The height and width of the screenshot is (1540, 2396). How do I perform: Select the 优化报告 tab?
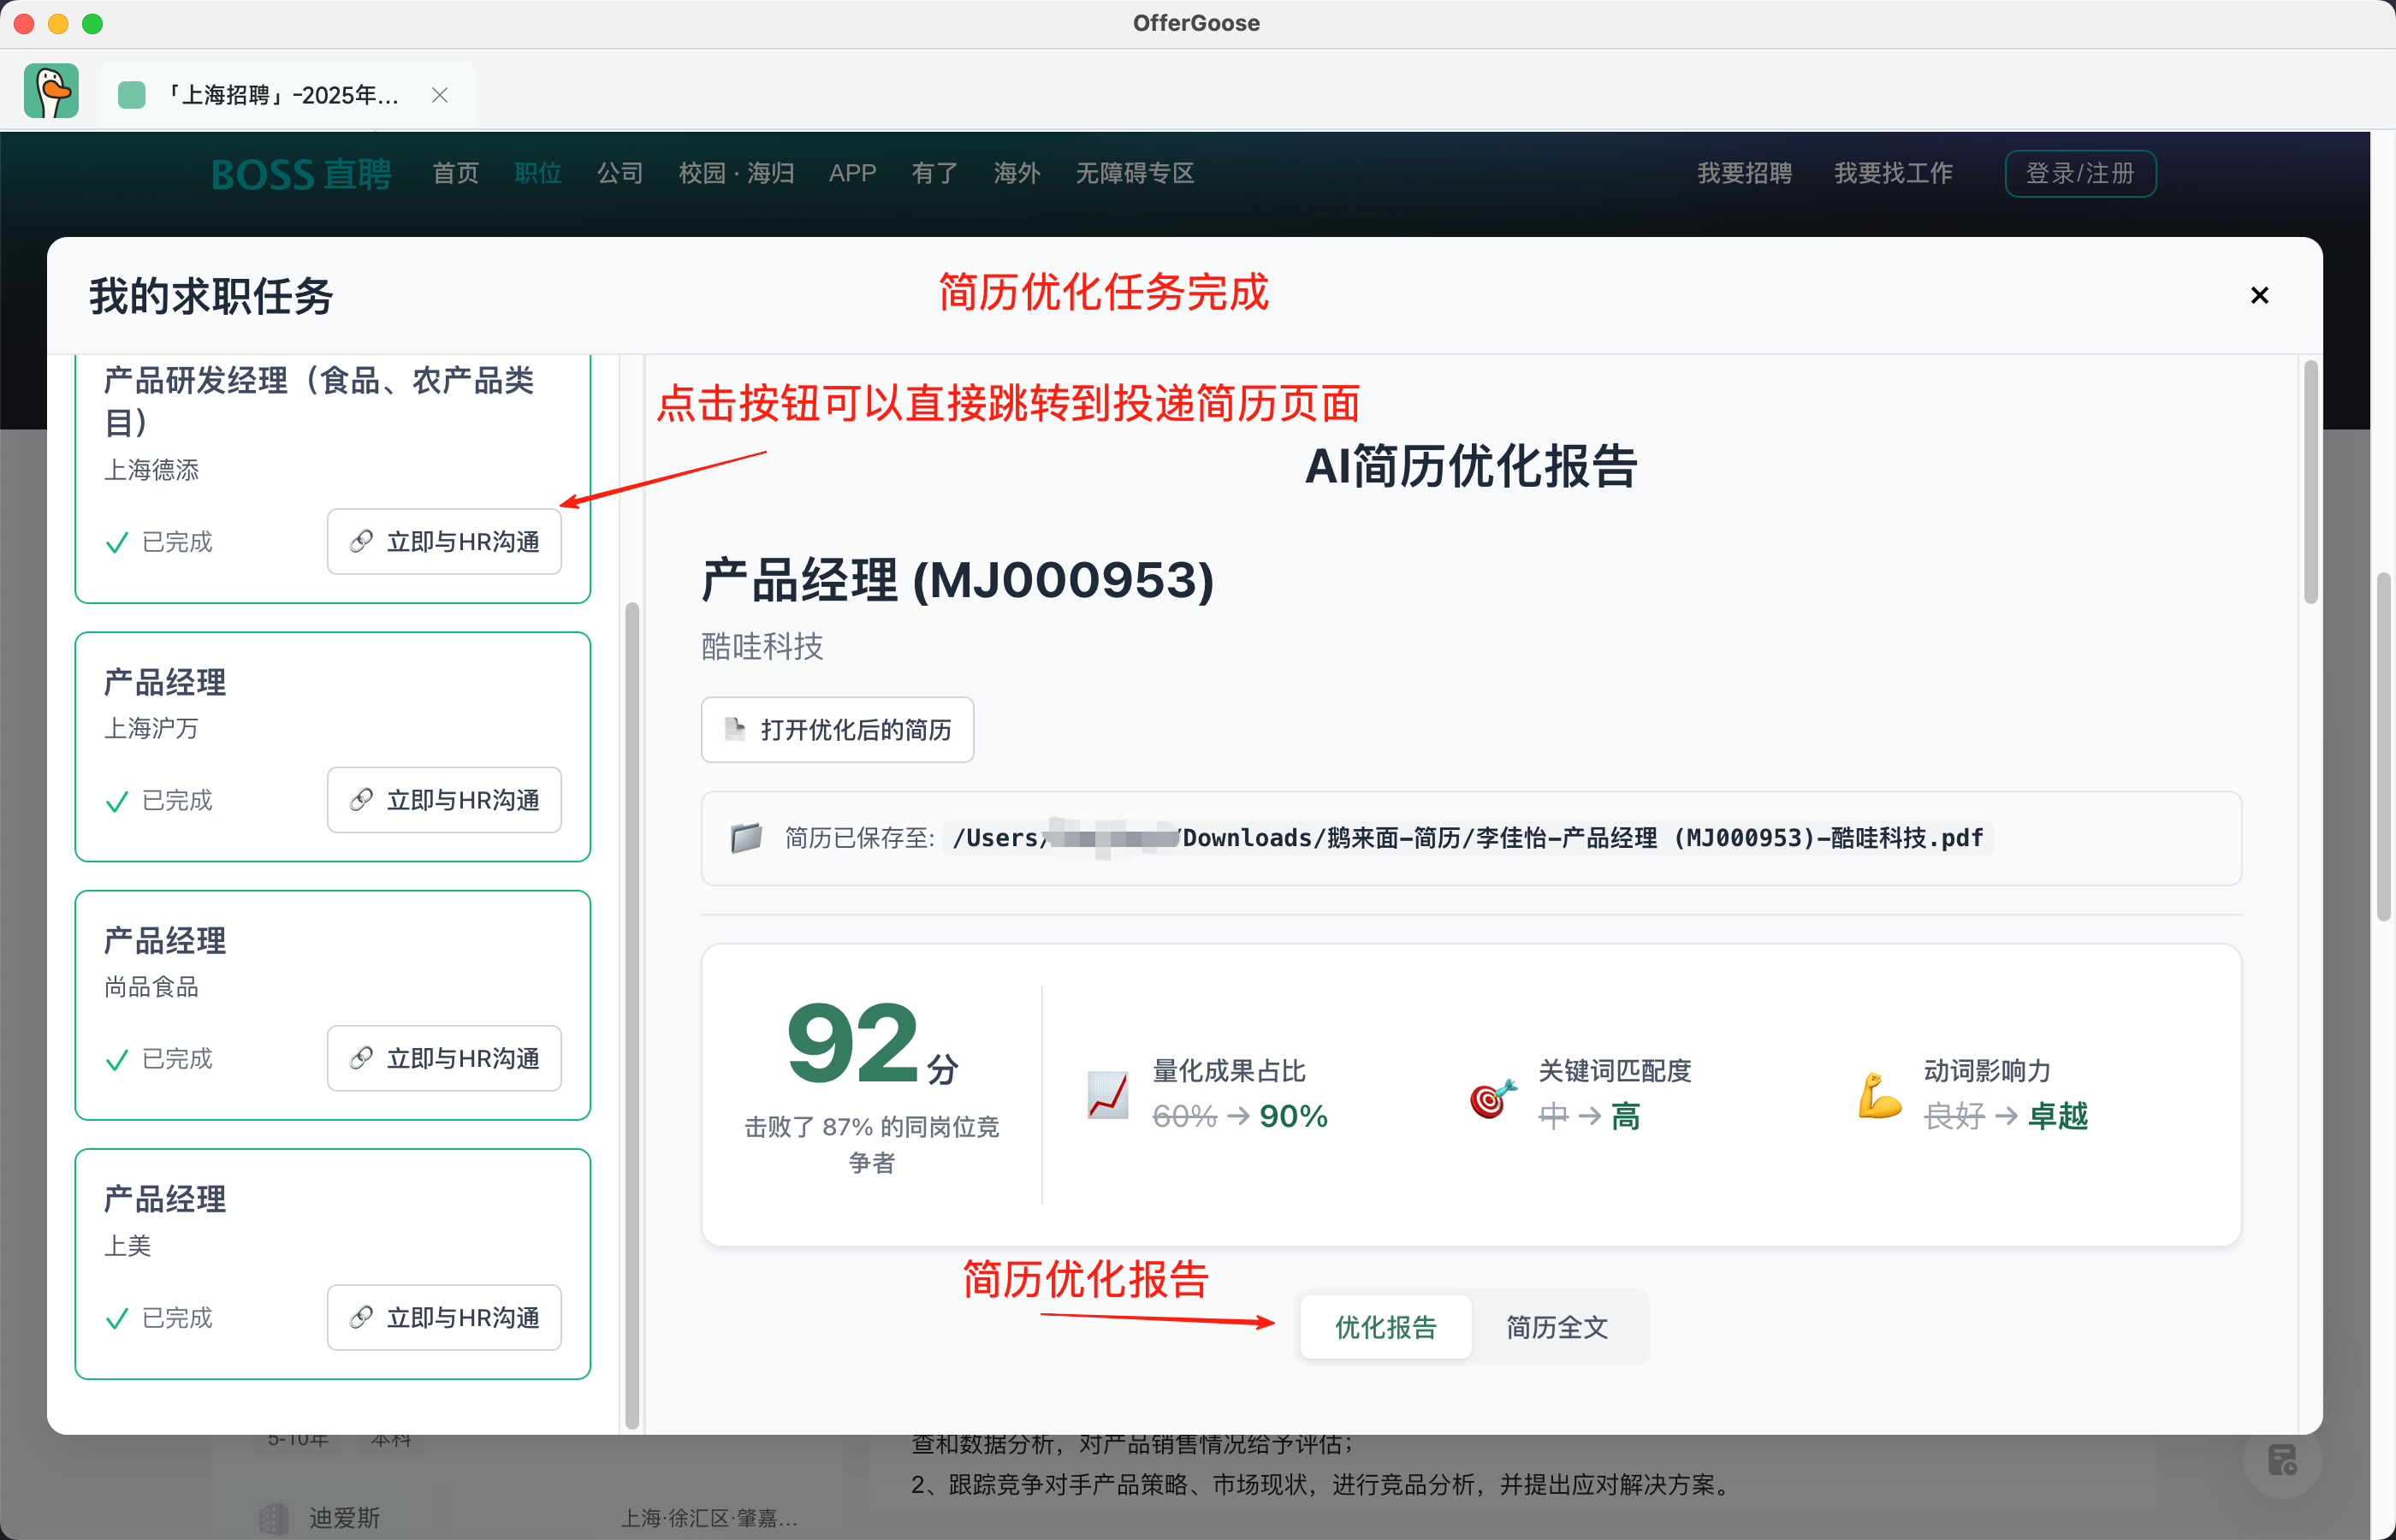(x=1386, y=1327)
